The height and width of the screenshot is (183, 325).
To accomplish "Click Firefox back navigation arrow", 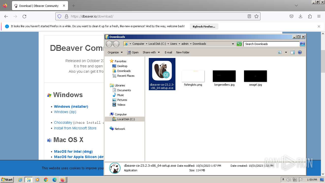I will 6,16.
